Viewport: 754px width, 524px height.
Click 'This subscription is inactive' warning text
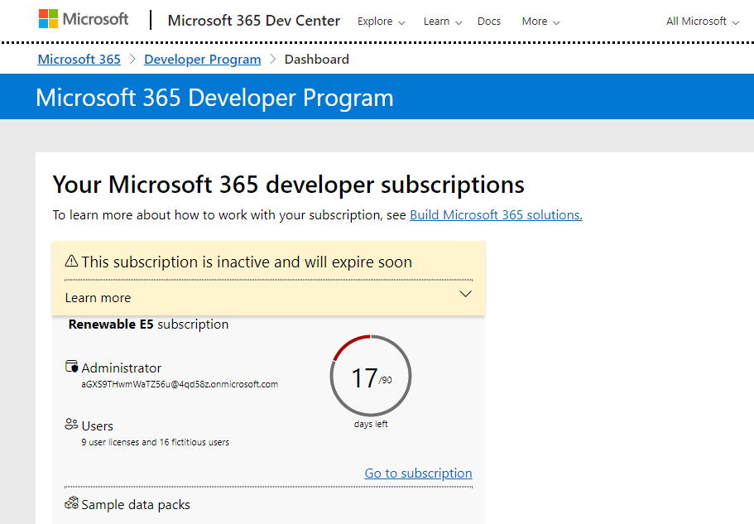coord(247,262)
